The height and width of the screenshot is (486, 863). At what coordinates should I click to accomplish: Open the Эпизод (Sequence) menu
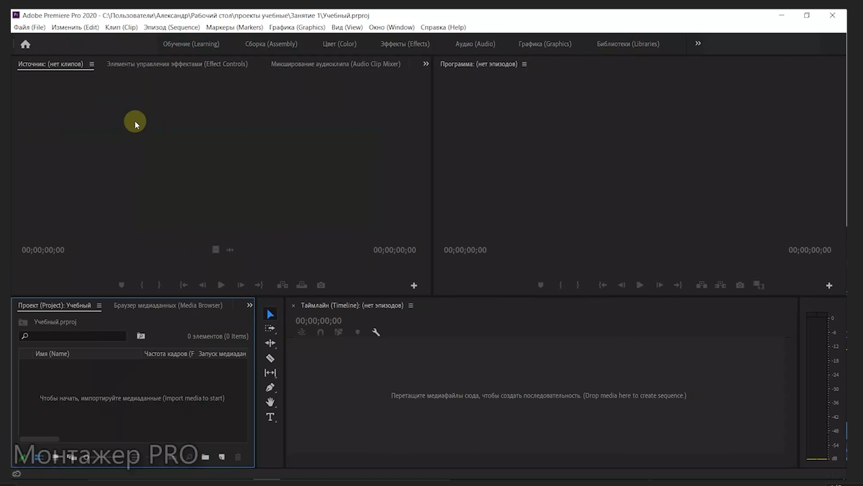click(172, 27)
